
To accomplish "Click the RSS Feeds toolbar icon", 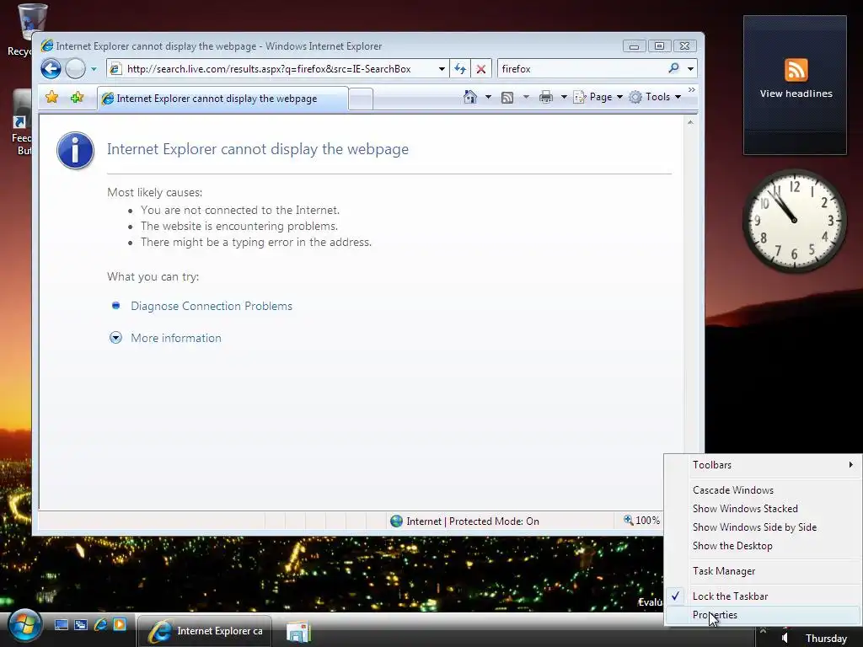I will coord(507,98).
